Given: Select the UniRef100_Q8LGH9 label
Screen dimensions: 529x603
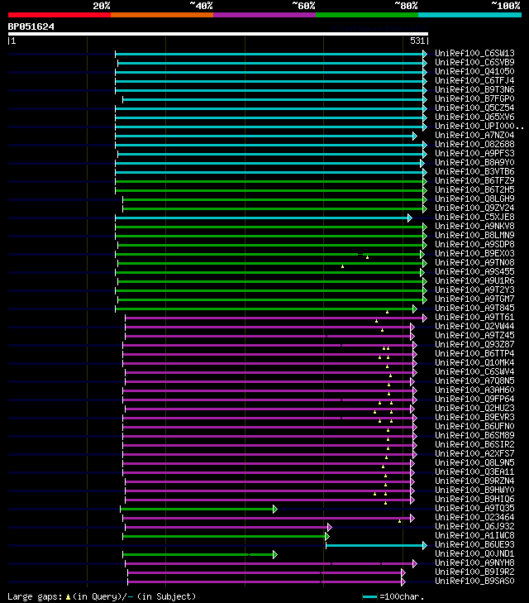Looking at the screenshot, I should [x=474, y=199].
